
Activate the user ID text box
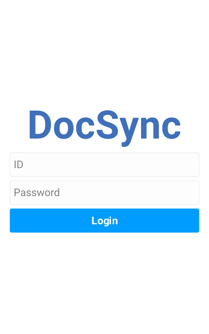pyautogui.click(x=104, y=164)
